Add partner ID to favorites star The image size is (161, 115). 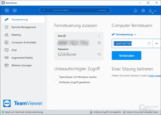click(149, 43)
